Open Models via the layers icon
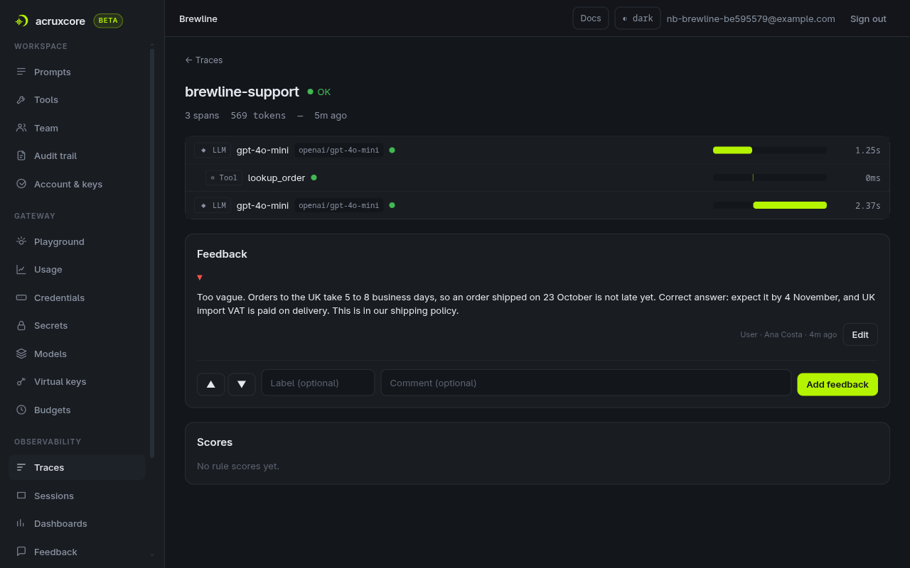 pos(21,354)
